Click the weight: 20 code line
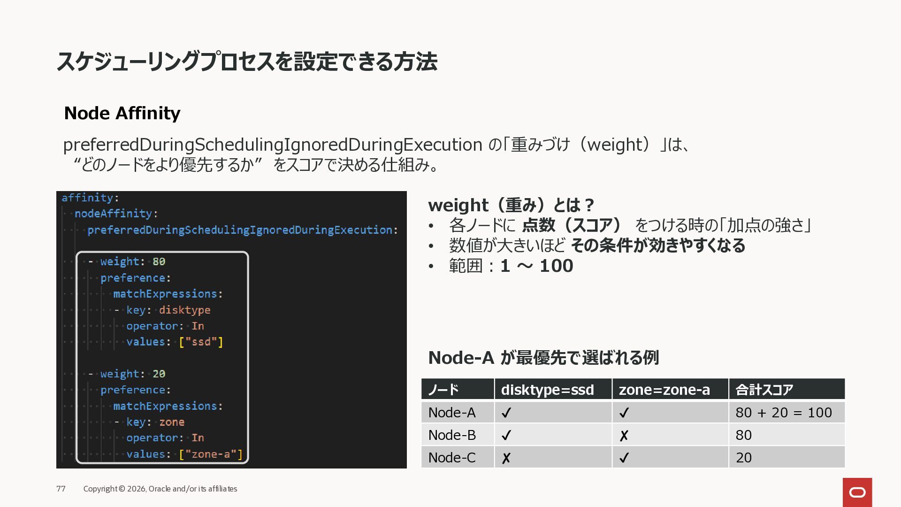Image resolution: width=901 pixels, height=507 pixels. point(132,374)
